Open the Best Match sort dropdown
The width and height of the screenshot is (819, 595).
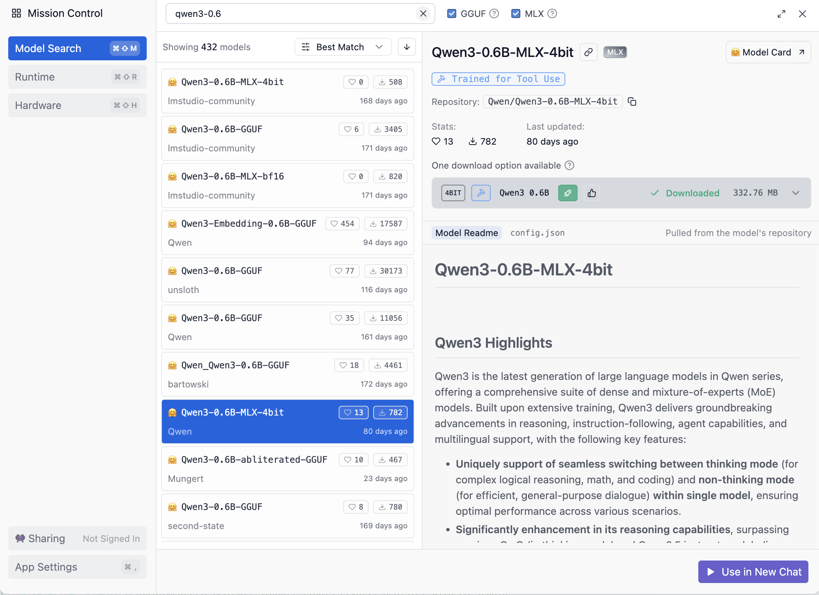click(x=342, y=47)
